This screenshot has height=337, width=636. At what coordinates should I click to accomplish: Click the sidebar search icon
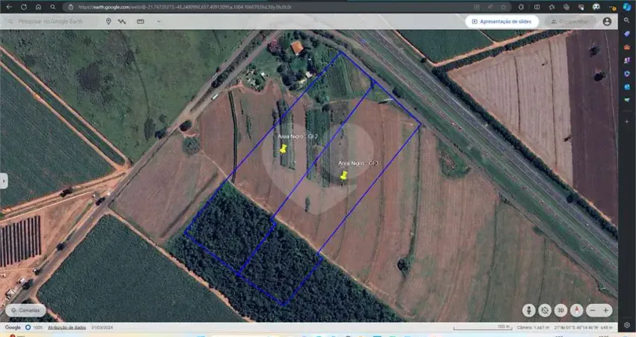(x=627, y=20)
